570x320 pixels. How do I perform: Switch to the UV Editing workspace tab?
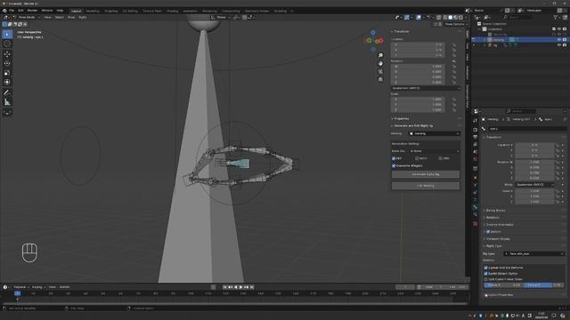point(130,11)
